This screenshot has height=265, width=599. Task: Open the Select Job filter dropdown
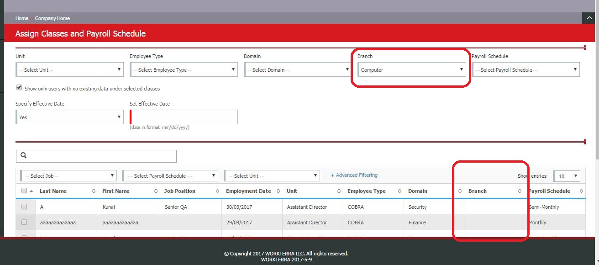(68, 176)
